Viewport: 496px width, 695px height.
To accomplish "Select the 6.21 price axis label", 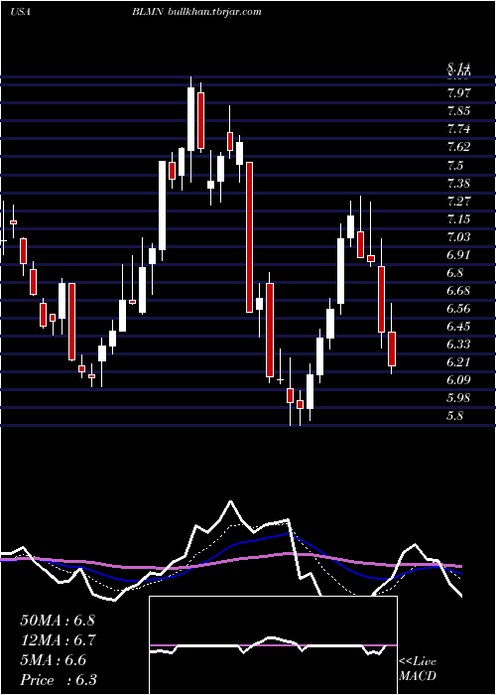I will tap(458, 362).
